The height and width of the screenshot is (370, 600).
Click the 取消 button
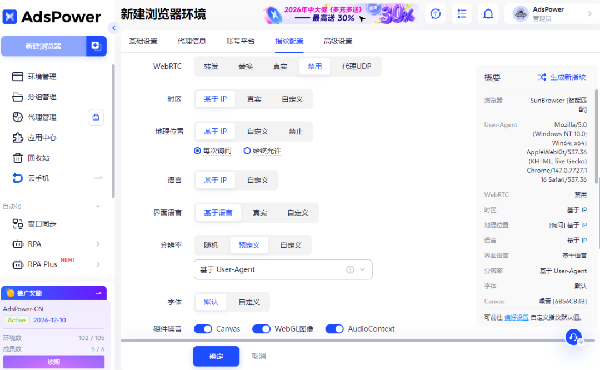259,356
